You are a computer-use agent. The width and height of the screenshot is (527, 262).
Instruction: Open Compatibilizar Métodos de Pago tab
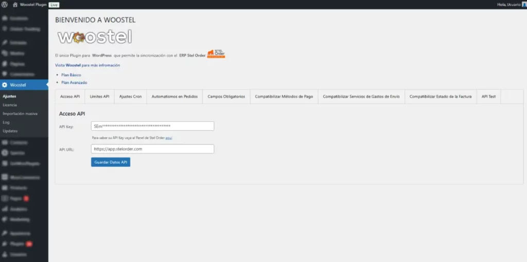(284, 97)
